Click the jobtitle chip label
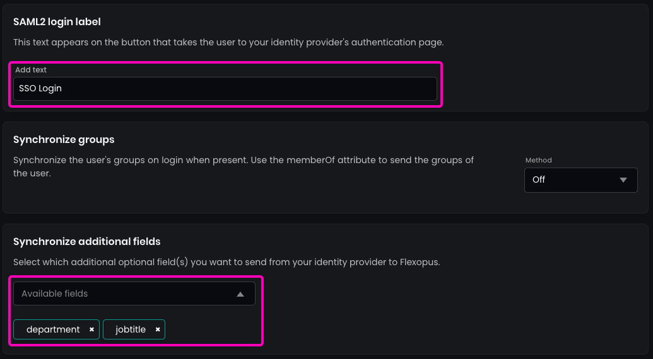The image size is (653, 359). click(x=131, y=329)
